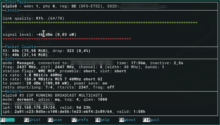The width and height of the screenshot is (220, 125).
Task: Click the Levels section header
Action: (x=12, y=10)
